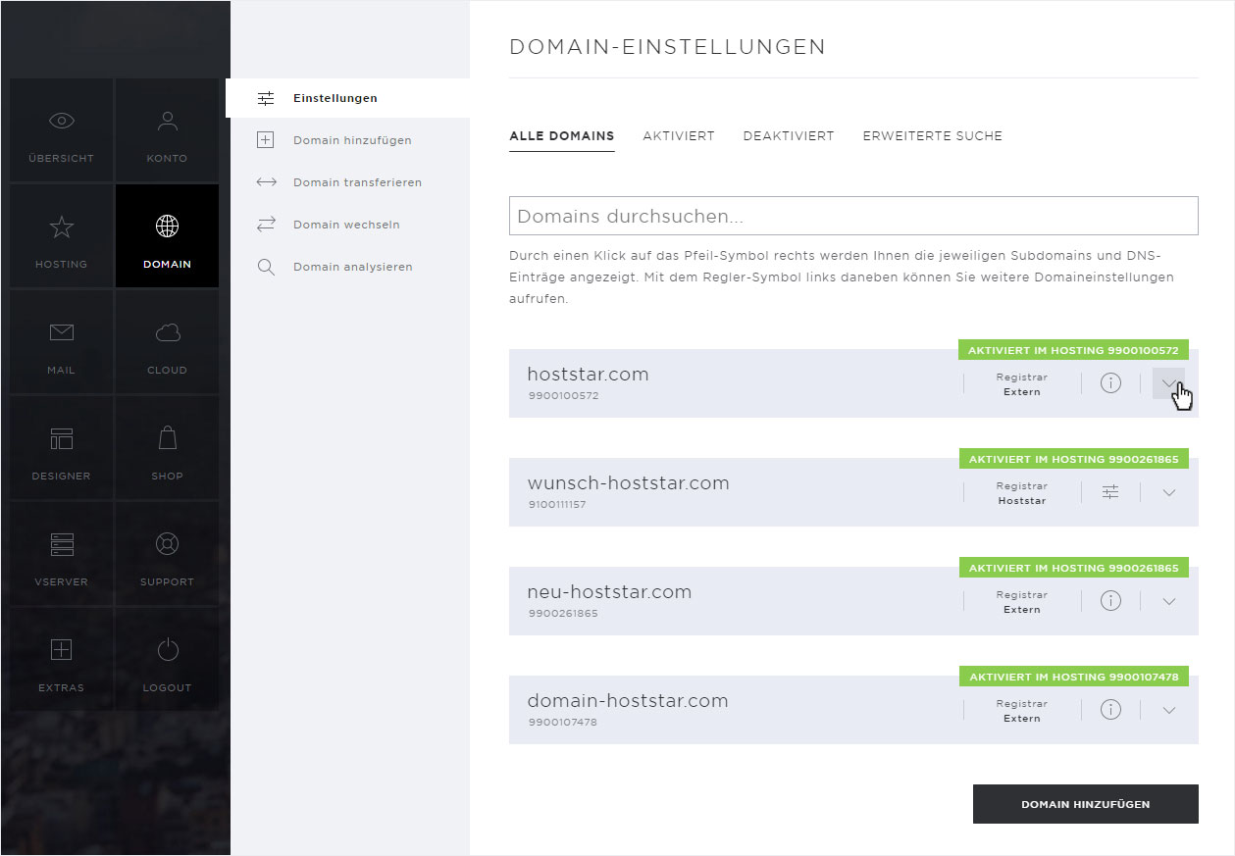Click the wunsch-hoststar.com domain name

(x=628, y=483)
